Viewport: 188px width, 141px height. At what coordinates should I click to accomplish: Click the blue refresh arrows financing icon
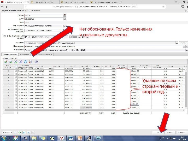[26, 62]
